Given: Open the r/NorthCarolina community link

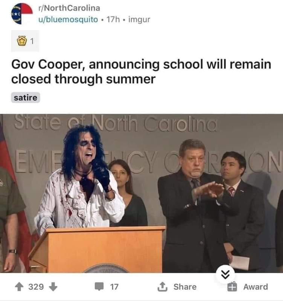Looking at the screenshot, I should [x=69, y=8].
